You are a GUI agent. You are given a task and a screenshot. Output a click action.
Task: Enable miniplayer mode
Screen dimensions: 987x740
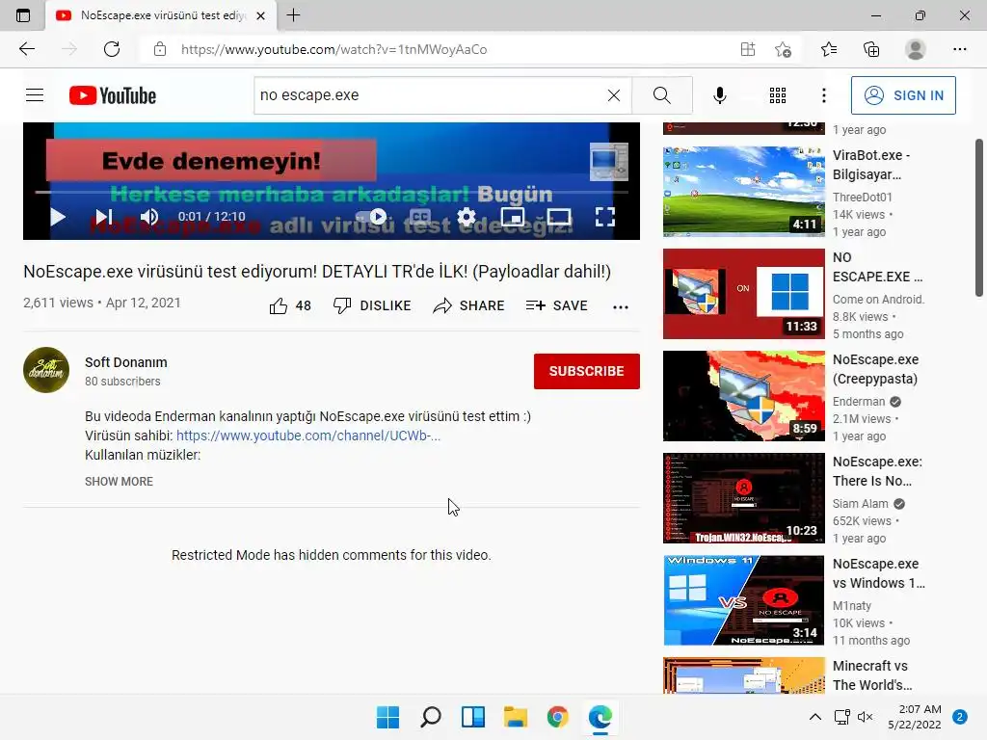pyautogui.click(x=513, y=217)
